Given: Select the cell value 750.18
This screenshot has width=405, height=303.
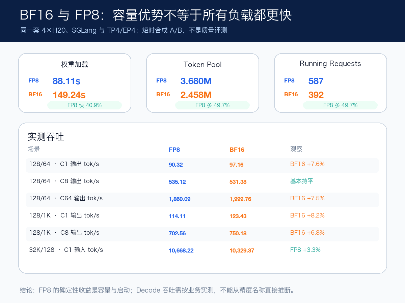Looking at the screenshot, I should (238, 233).
